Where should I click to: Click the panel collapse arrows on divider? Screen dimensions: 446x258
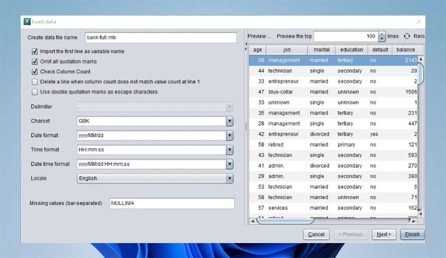point(246,46)
